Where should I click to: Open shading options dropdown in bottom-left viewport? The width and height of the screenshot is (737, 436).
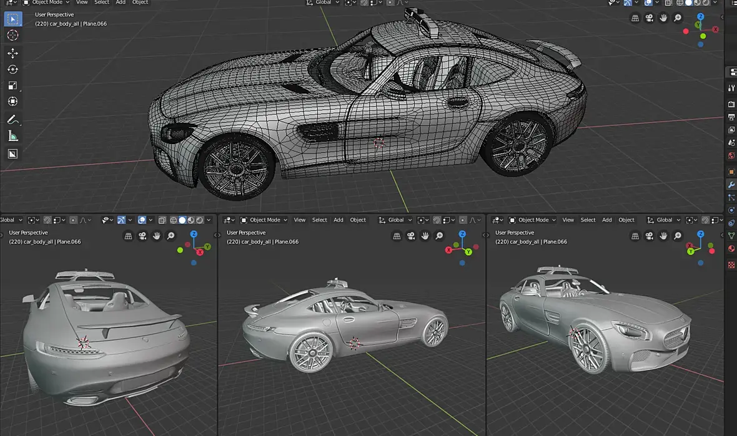209,220
